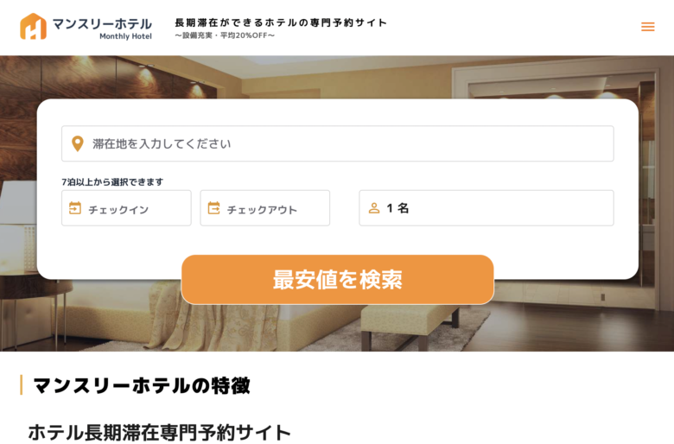674x444 pixels.
Task: Click the 設備充実・平均20%OFF text
Action: coord(225,35)
